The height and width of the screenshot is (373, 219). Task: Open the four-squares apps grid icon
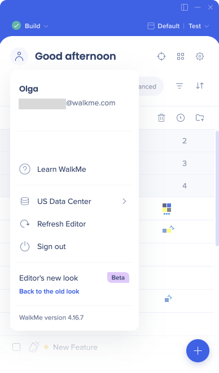181,56
